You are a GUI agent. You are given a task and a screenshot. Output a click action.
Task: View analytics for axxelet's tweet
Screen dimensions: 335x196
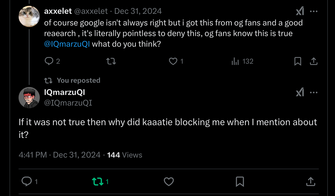point(235,62)
